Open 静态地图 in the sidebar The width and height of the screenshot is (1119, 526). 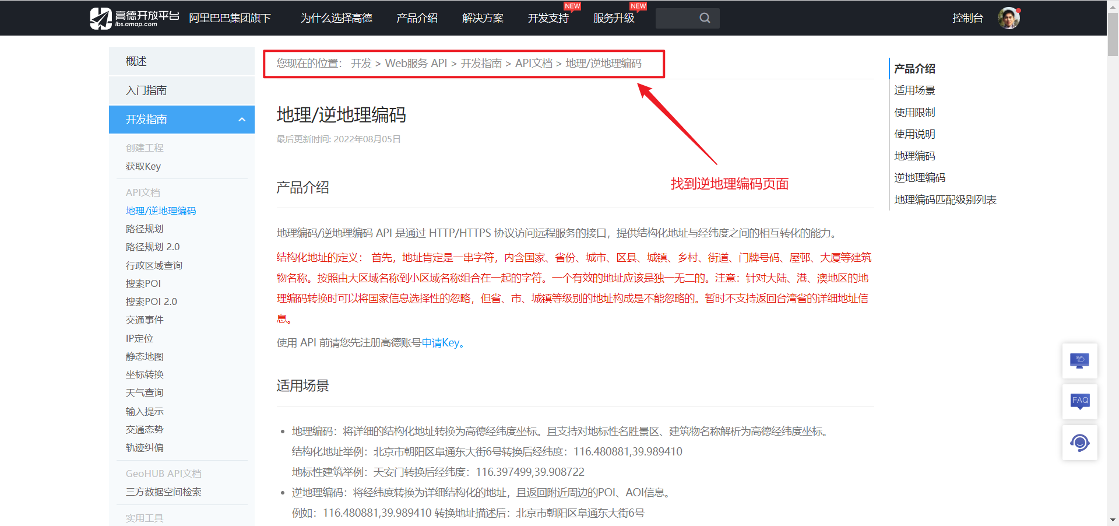(x=145, y=356)
